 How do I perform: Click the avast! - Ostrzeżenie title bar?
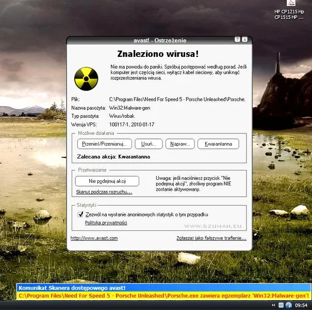(159, 40)
